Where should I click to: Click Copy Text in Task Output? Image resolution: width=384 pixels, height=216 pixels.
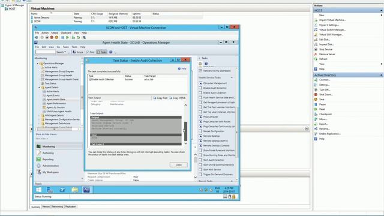(160, 98)
